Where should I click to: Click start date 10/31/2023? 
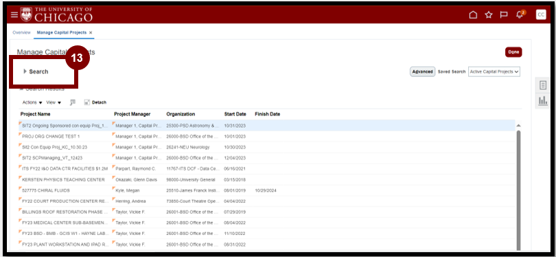click(x=235, y=126)
